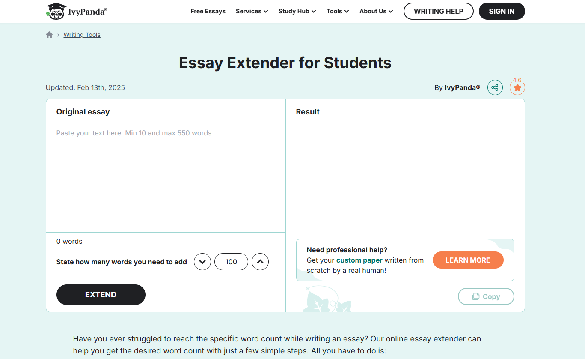This screenshot has height=359, width=585.
Task: Click 'State how many words you need to add' label
Action: (x=122, y=262)
